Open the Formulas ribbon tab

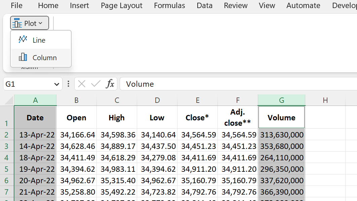pos(169,5)
